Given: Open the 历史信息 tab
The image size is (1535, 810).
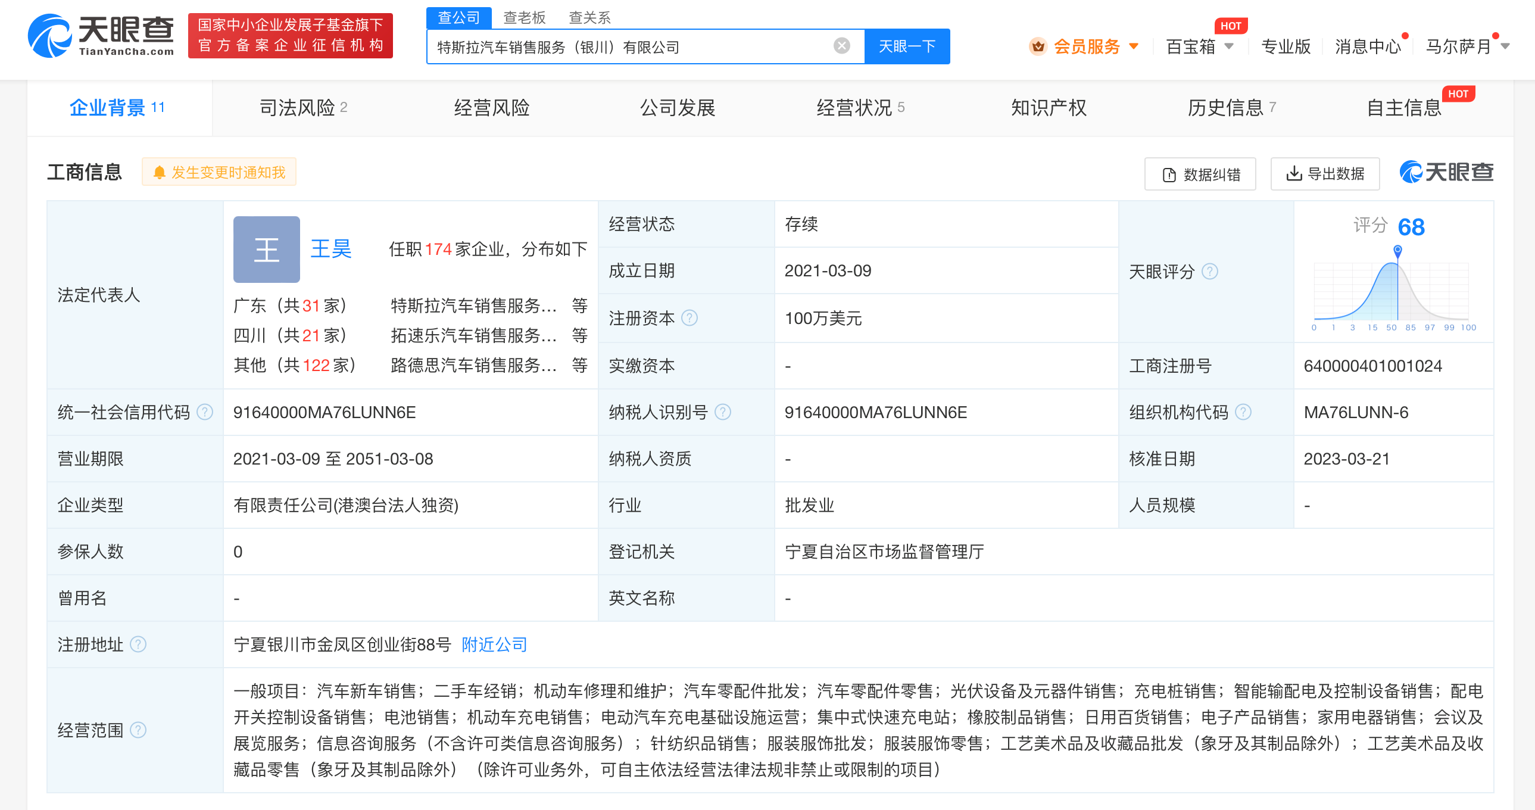Looking at the screenshot, I should click(x=1232, y=108).
